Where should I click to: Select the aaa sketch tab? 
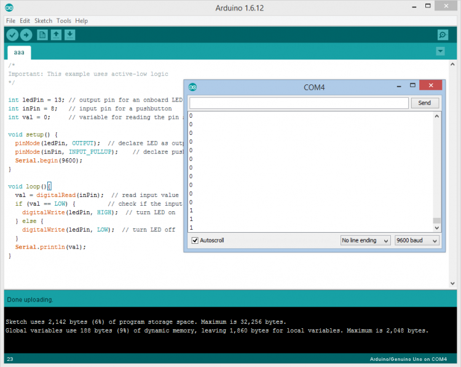(19, 52)
